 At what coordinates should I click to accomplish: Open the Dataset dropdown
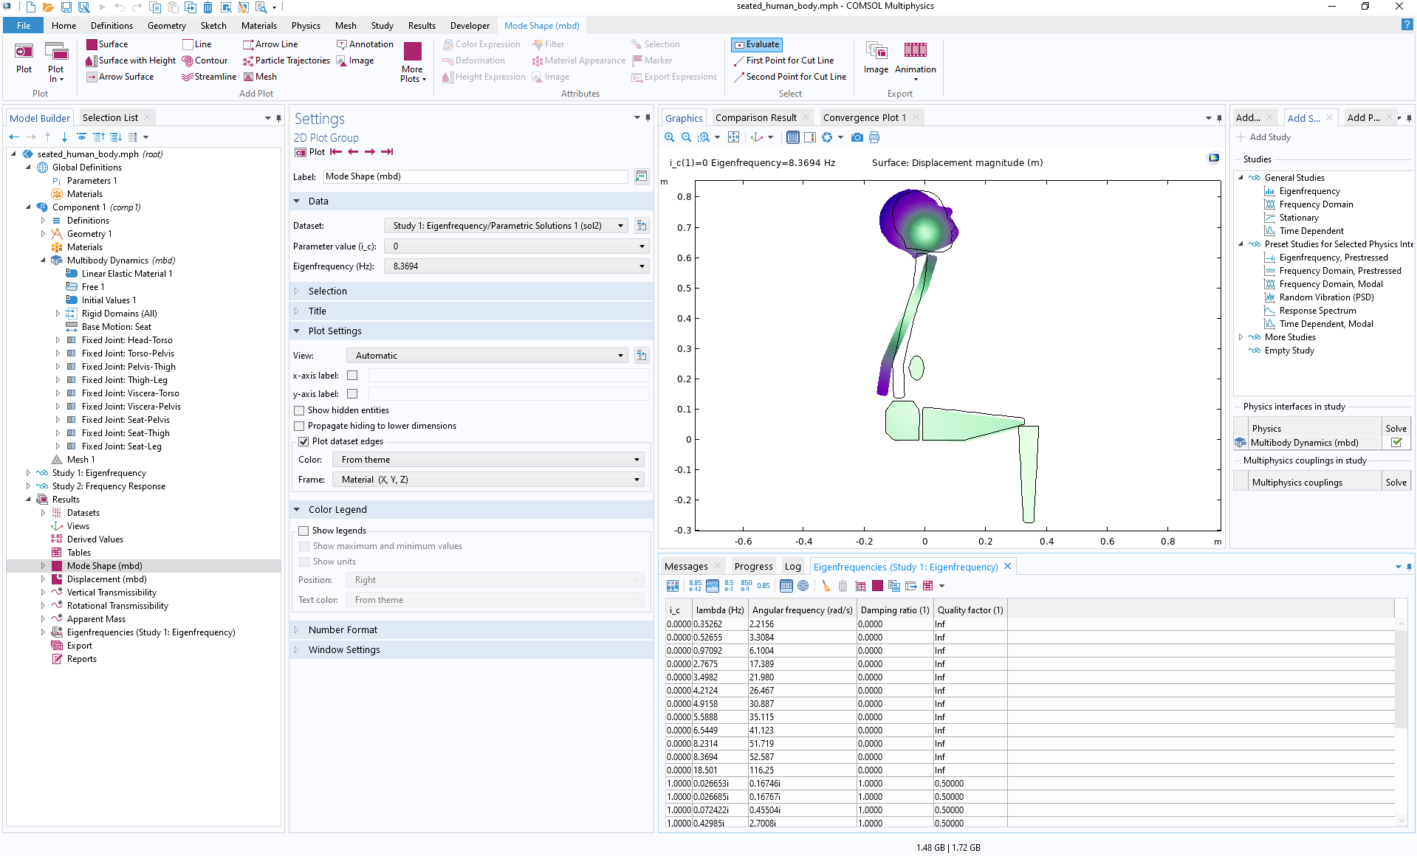(x=506, y=226)
